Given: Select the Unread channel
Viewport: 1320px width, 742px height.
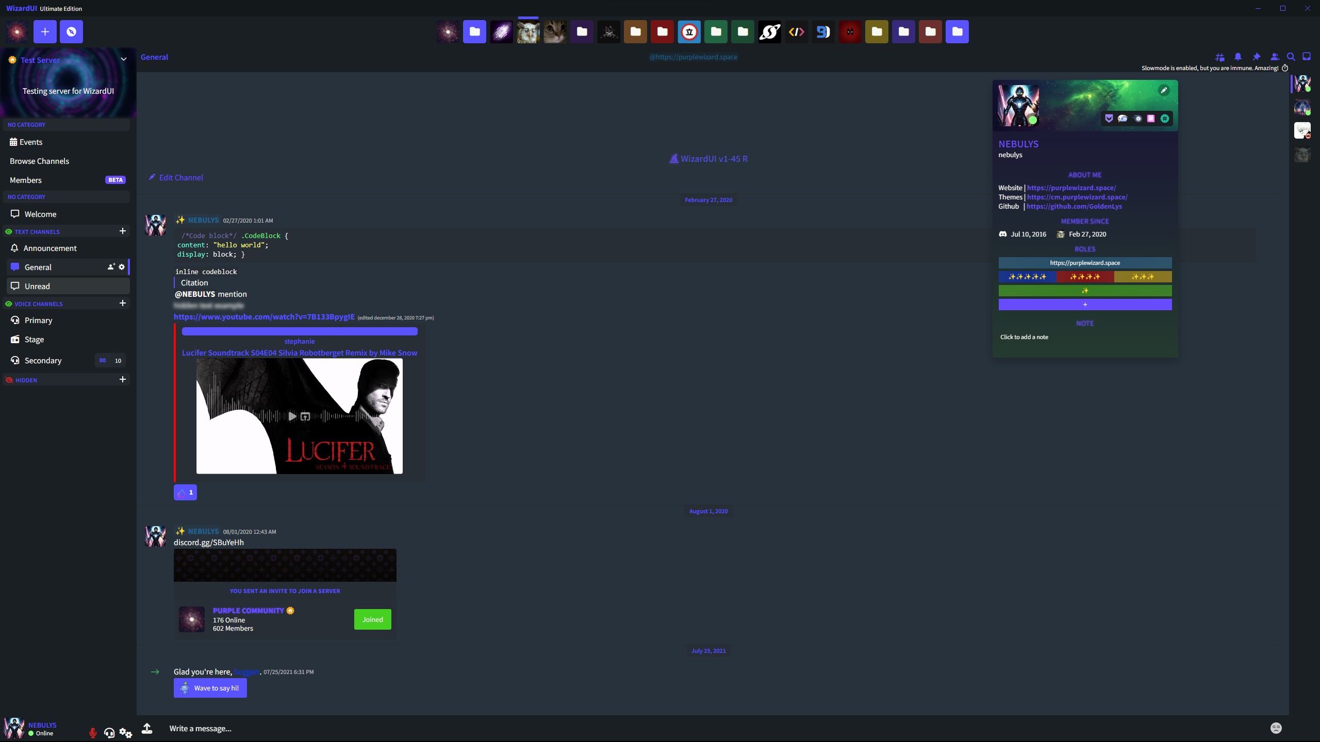Looking at the screenshot, I should tap(67, 286).
